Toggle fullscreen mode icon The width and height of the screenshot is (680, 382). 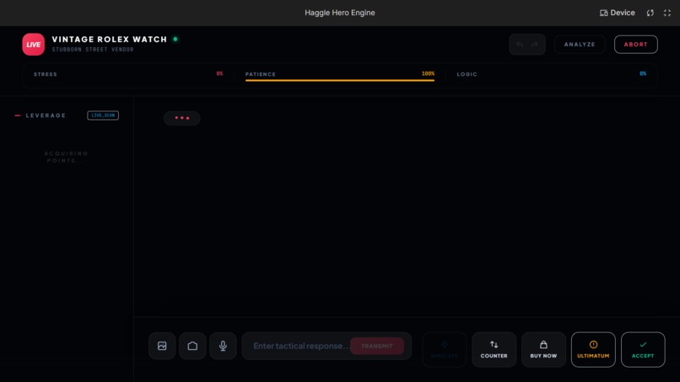pyautogui.click(x=667, y=13)
